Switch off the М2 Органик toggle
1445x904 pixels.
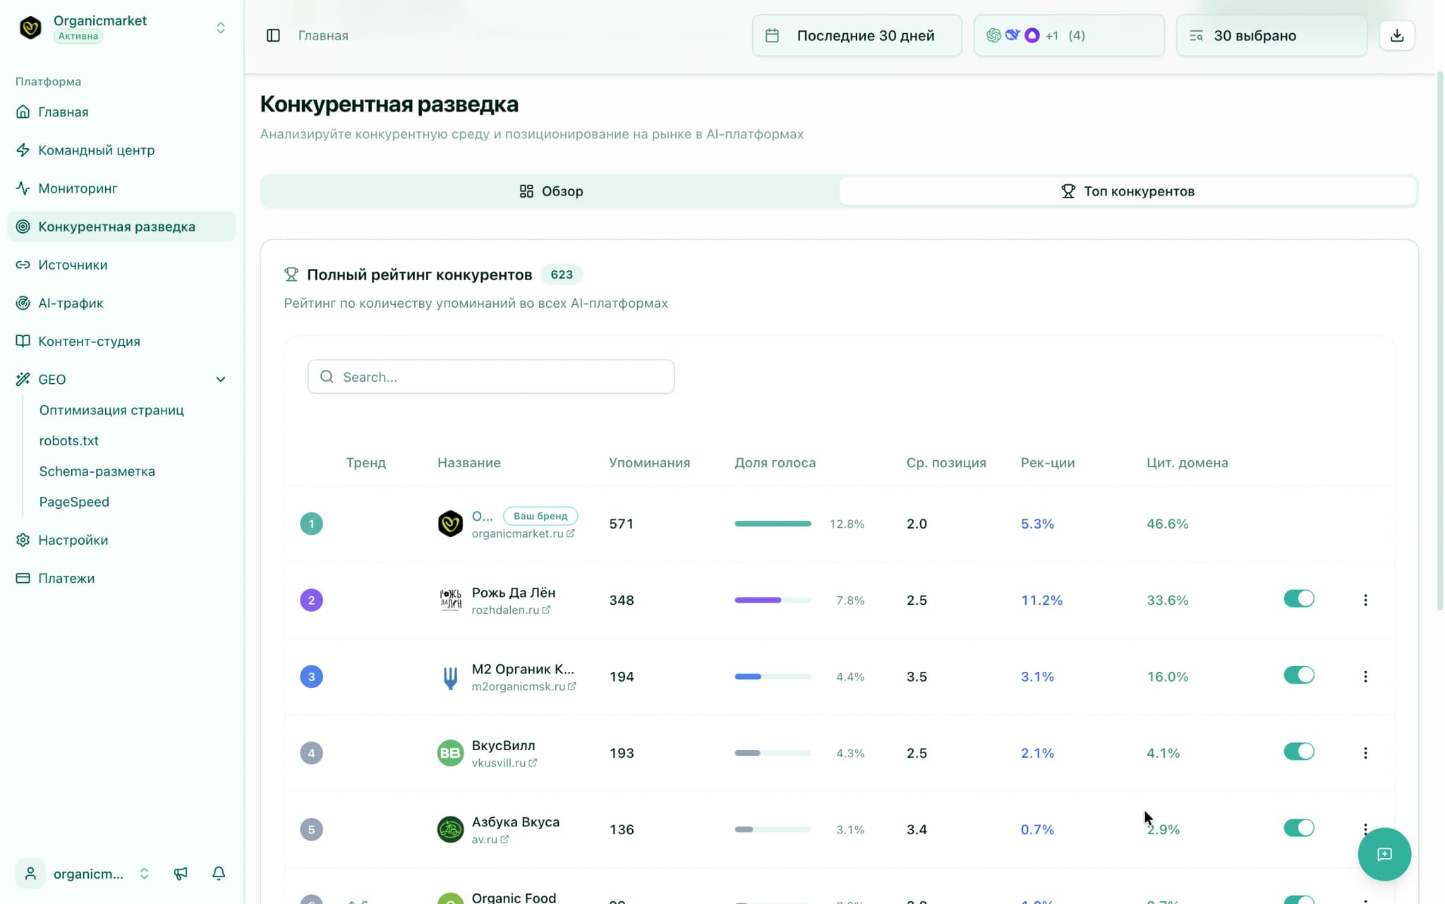(1298, 675)
